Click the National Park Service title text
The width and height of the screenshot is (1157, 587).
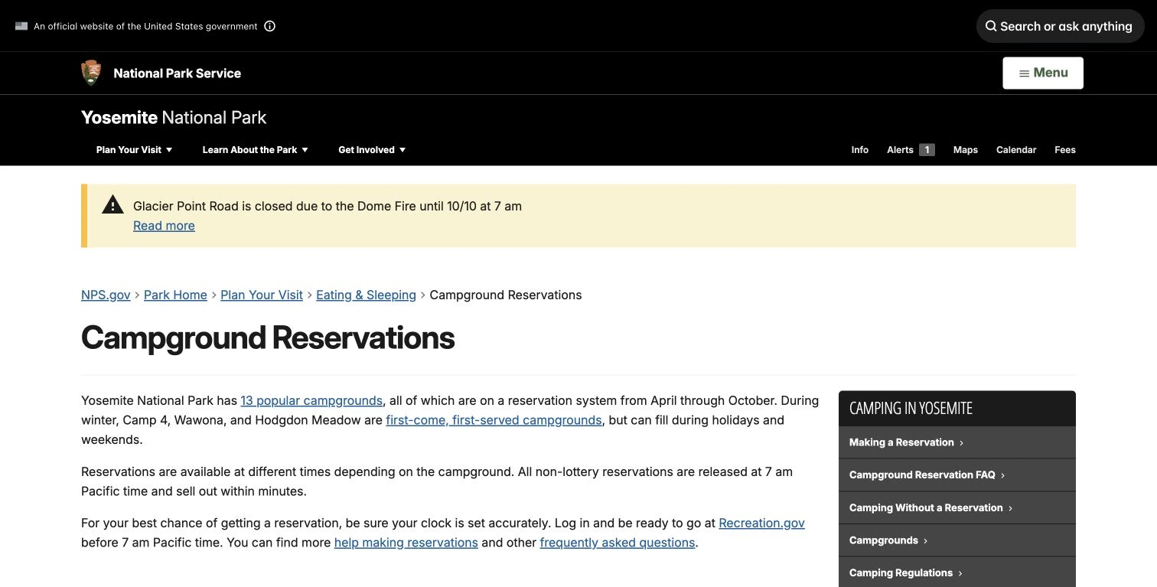point(177,73)
